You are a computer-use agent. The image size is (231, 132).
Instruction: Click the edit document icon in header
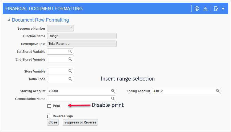point(216,9)
